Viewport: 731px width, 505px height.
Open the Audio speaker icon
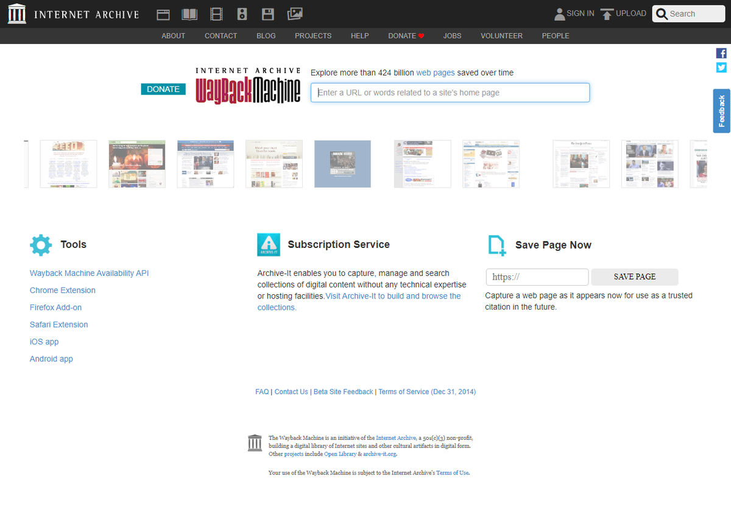[x=242, y=14]
